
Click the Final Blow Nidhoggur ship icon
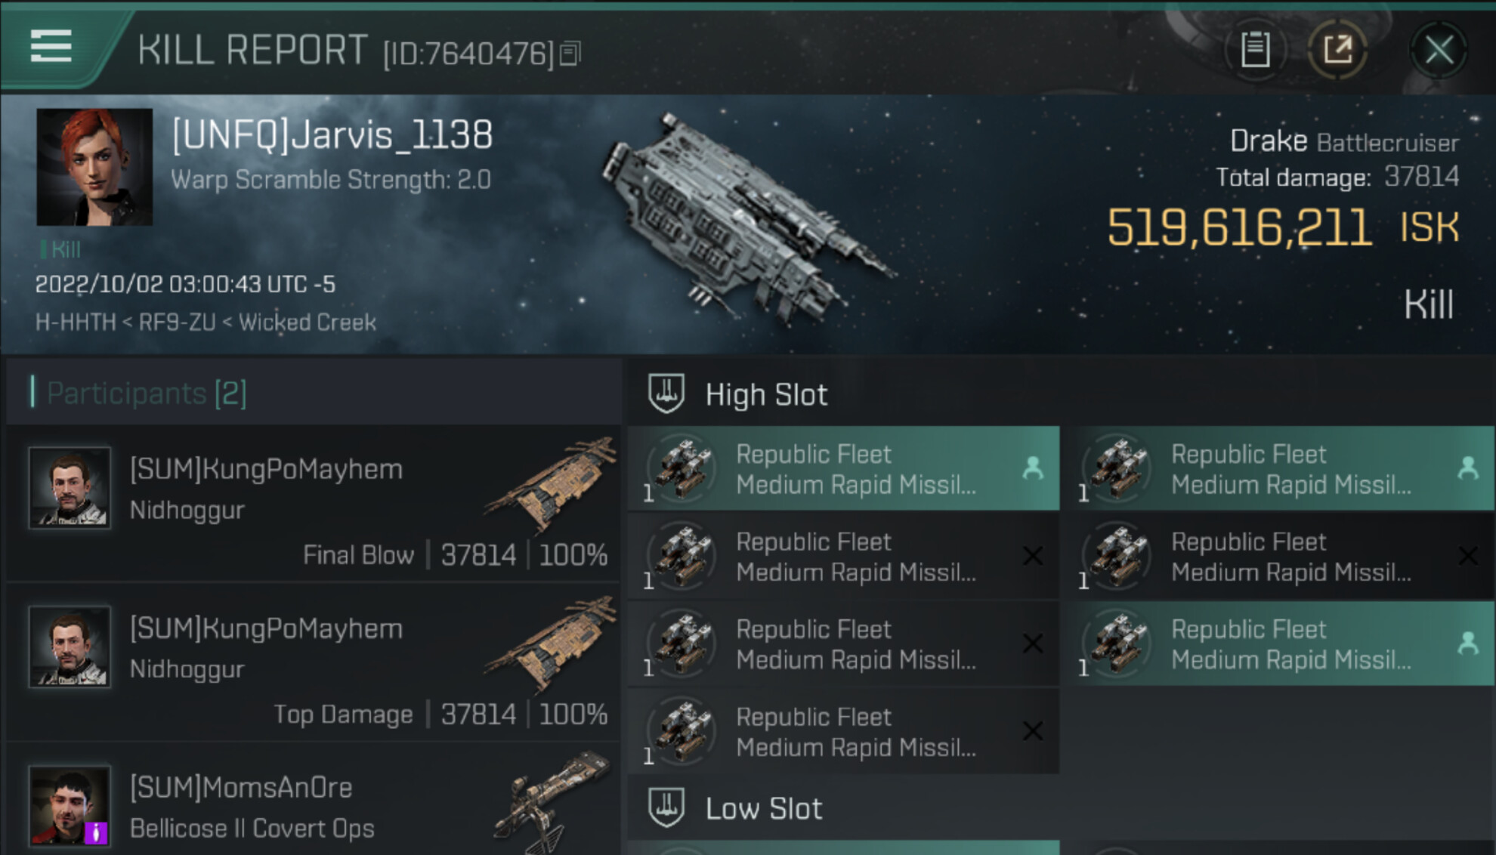[x=553, y=483]
